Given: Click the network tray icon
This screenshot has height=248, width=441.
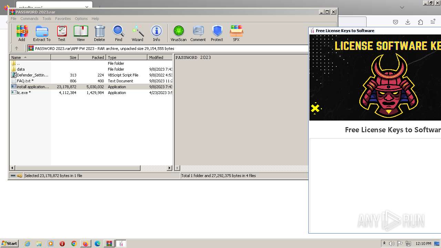Looking at the screenshot, I should tap(408, 244).
